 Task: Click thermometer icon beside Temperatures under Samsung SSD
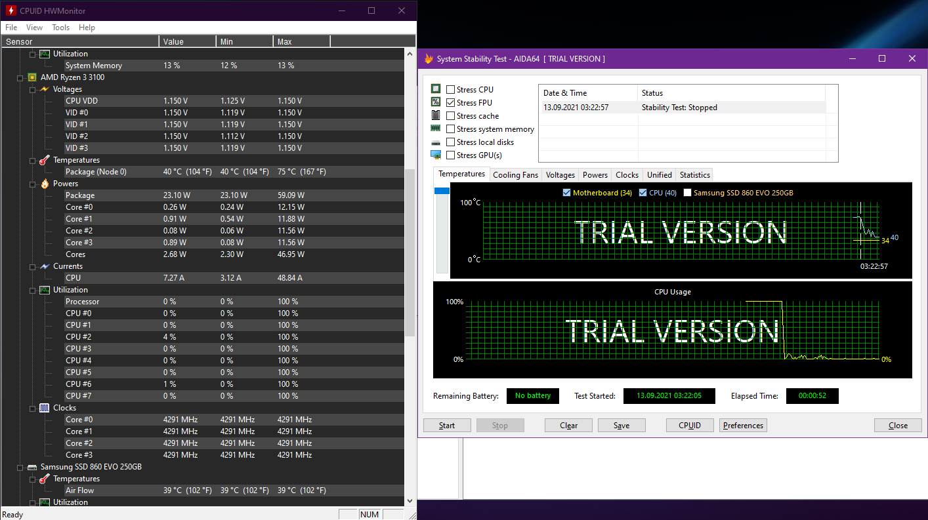[44, 479]
